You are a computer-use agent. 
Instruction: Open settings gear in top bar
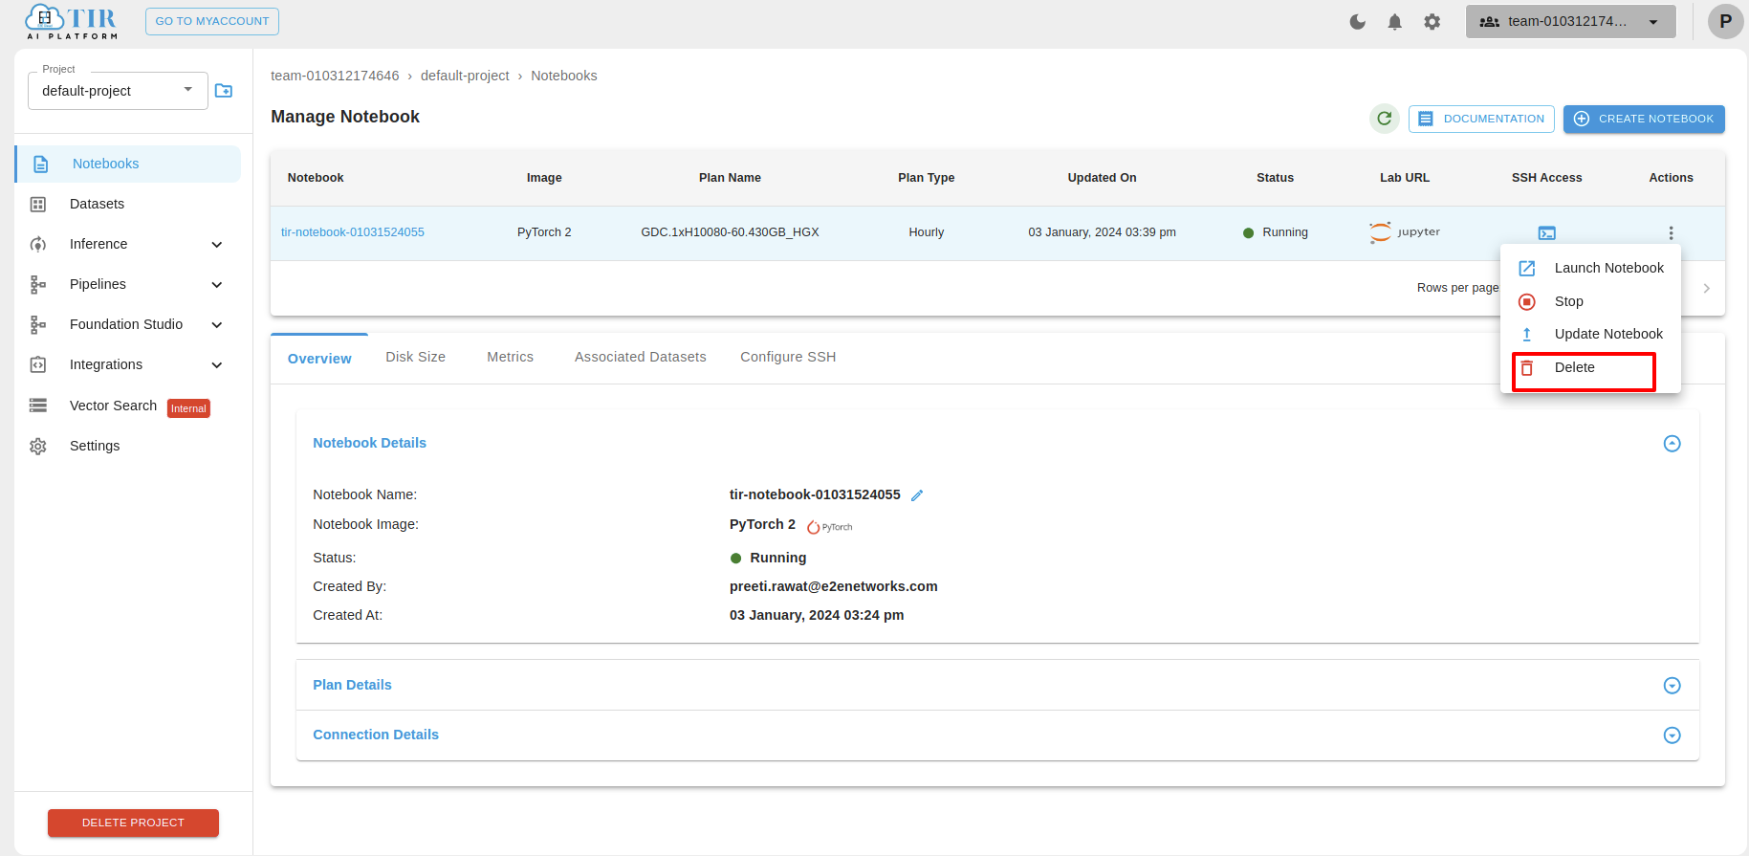(1432, 21)
